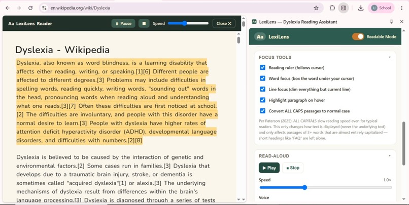Click the Aa LexiLens badge in side panel header
Screen dimensions: 409x205
[x=260, y=36]
